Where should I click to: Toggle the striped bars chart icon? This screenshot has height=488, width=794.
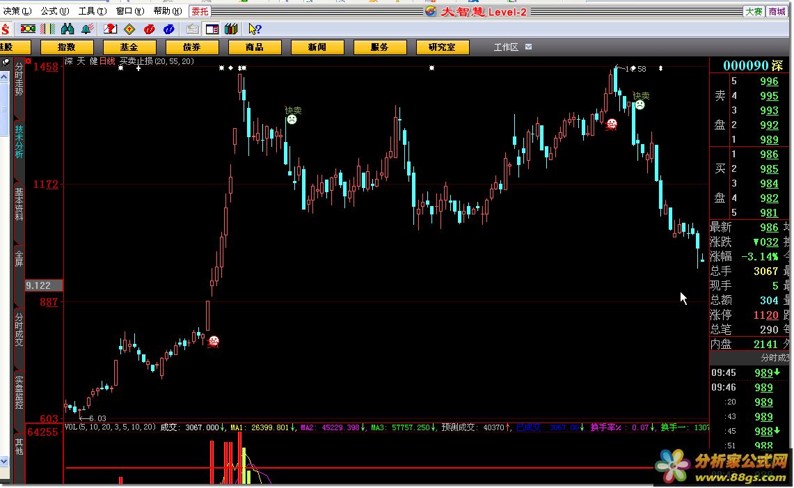47,29
